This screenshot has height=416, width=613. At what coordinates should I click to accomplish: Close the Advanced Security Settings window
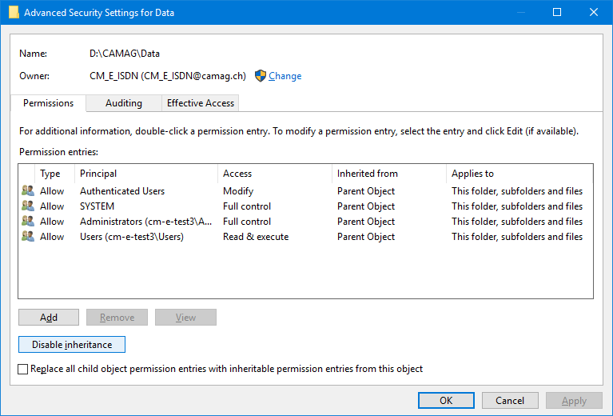593,13
